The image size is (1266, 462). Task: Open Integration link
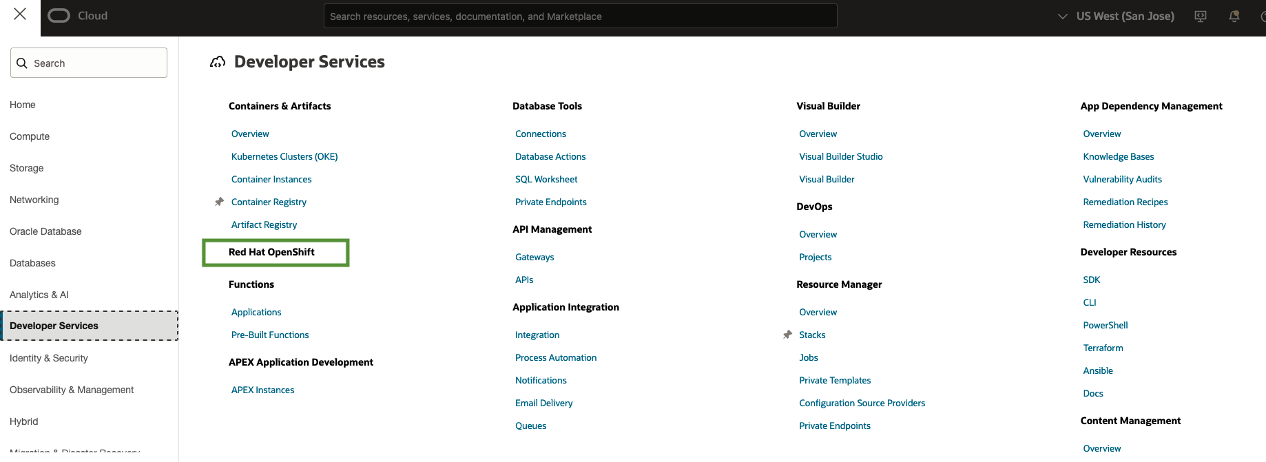(537, 335)
